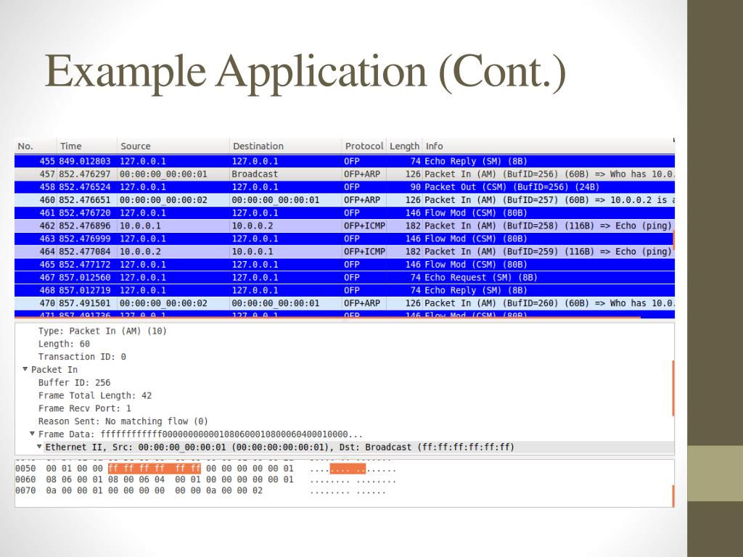The height and width of the screenshot is (557, 743).
Task: Select packet 465 Flow Mod row
Action: (x=345, y=264)
